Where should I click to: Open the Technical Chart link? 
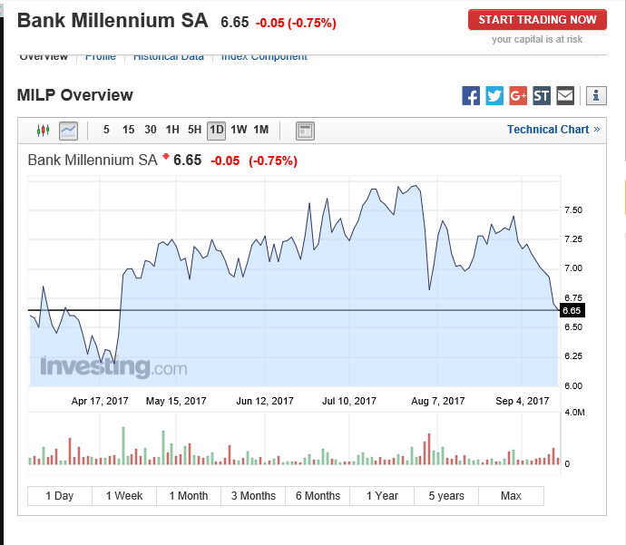553,130
